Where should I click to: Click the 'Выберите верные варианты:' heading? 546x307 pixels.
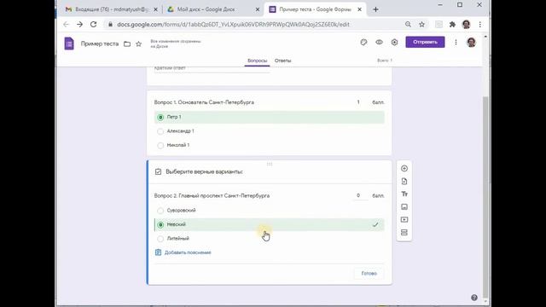tap(205, 171)
